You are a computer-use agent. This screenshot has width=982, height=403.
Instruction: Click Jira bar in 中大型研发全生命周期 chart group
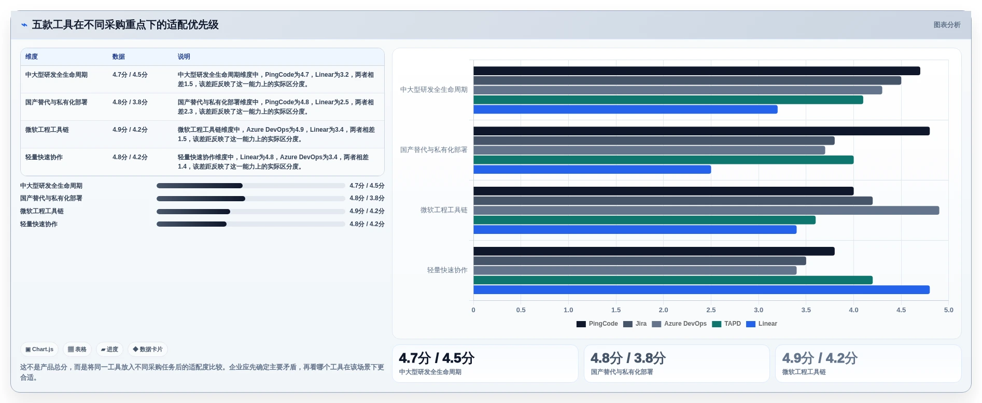coord(687,80)
